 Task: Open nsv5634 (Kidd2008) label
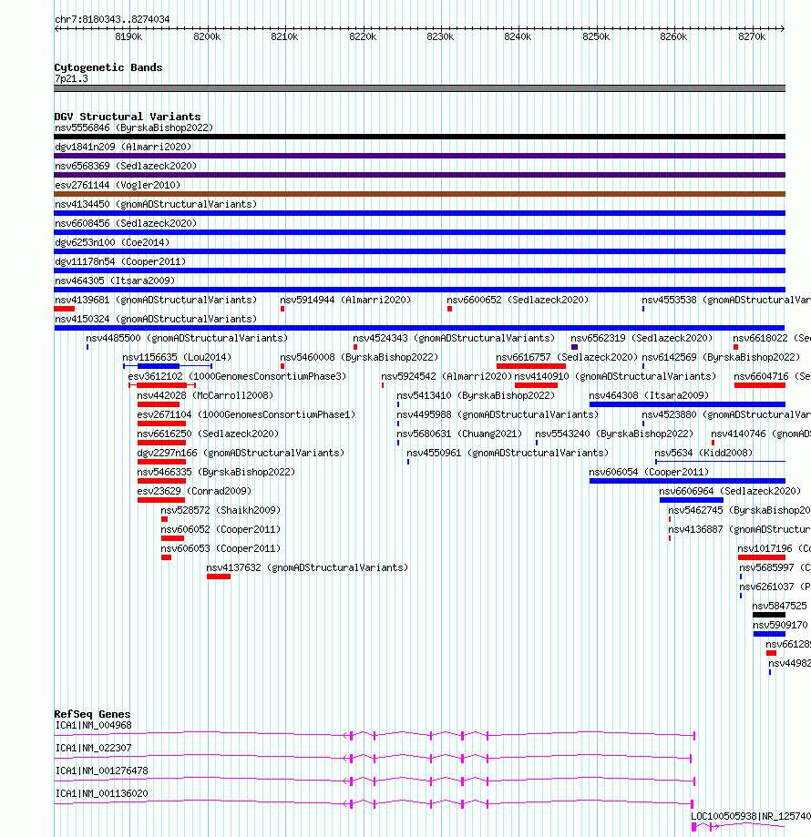703,454
